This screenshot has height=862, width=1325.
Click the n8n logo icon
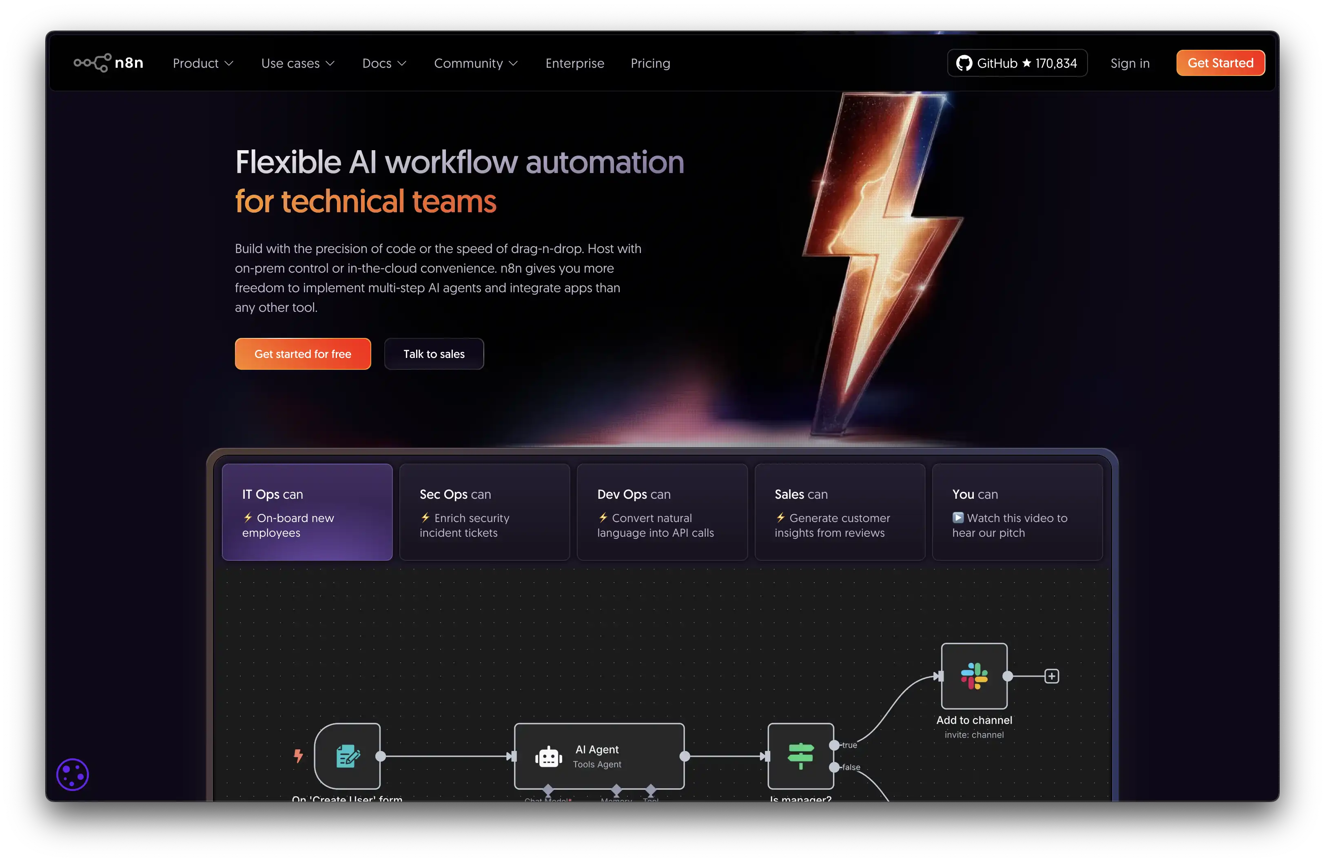(x=93, y=63)
